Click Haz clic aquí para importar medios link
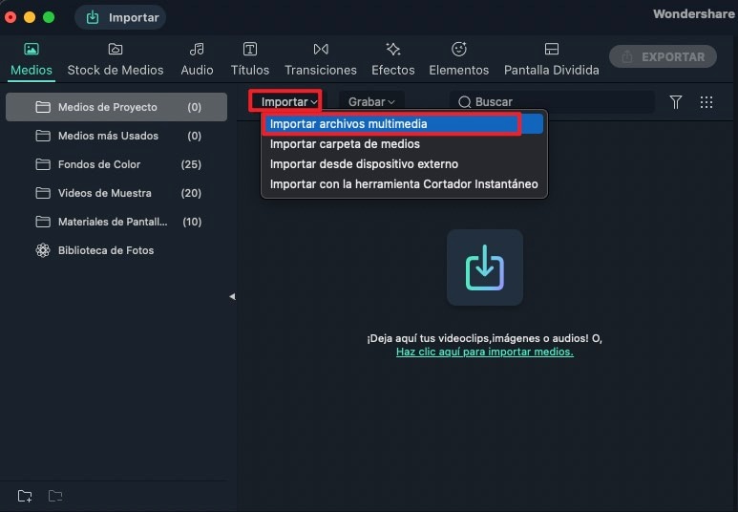The image size is (738, 512). pyautogui.click(x=485, y=352)
